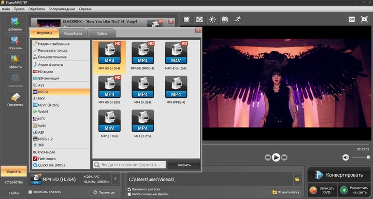Select Аудио форматы category
Viewport: 373px width, 199px height.
click(x=61, y=64)
